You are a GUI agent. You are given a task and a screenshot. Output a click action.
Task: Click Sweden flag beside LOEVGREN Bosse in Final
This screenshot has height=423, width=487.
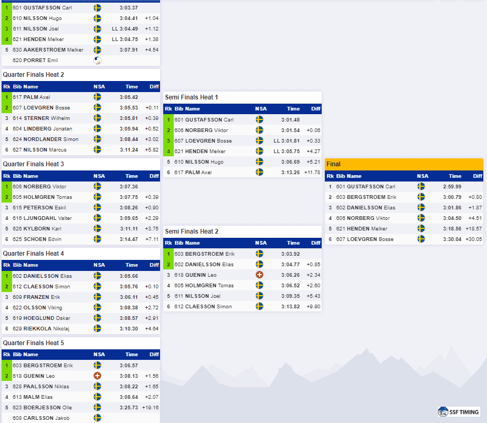pos(421,239)
